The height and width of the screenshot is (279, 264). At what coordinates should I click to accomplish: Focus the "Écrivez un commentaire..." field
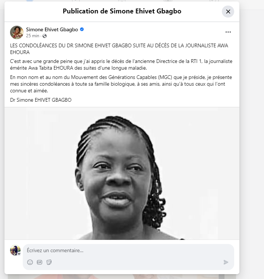(128, 251)
